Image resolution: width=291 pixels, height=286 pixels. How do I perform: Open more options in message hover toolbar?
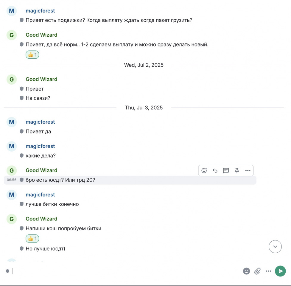tap(248, 170)
